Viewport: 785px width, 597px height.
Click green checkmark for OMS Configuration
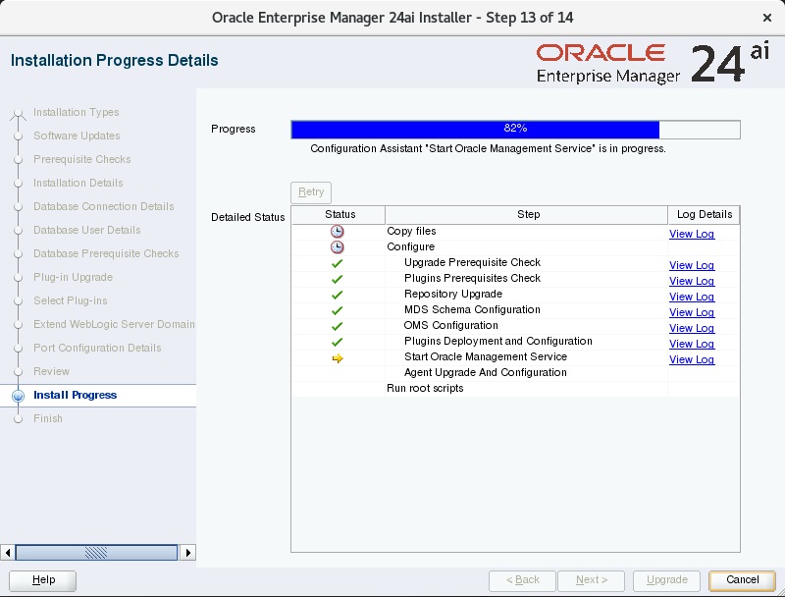[x=337, y=326]
